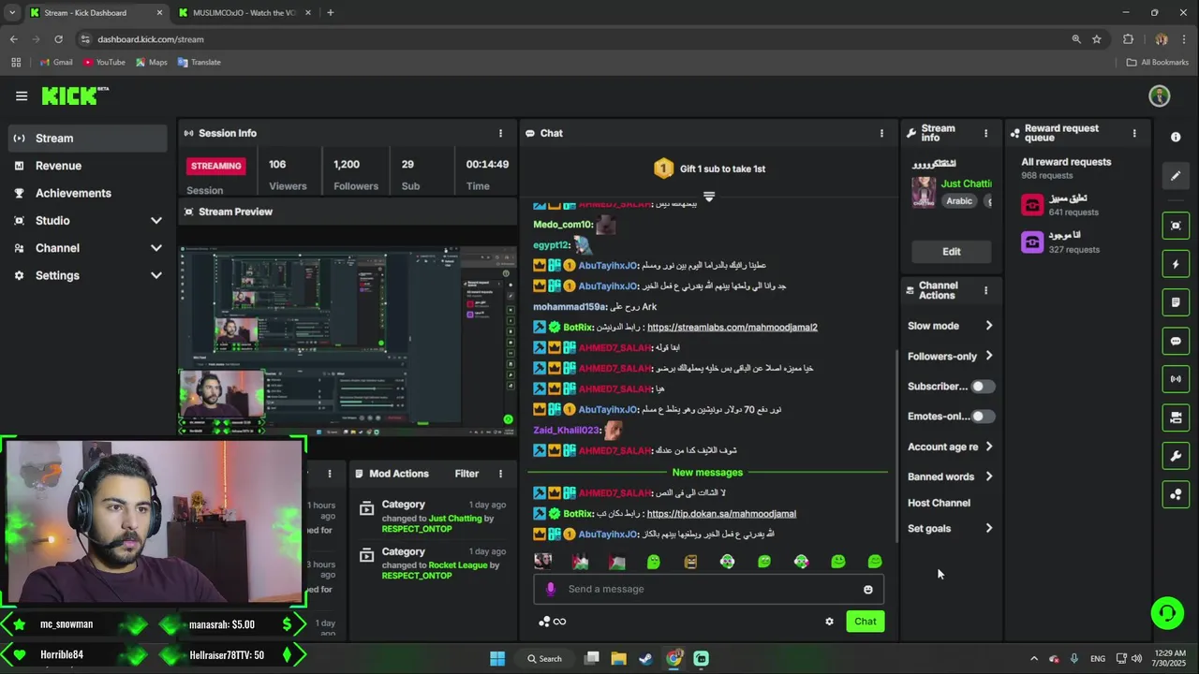Click the green headset support button

point(1167,613)
